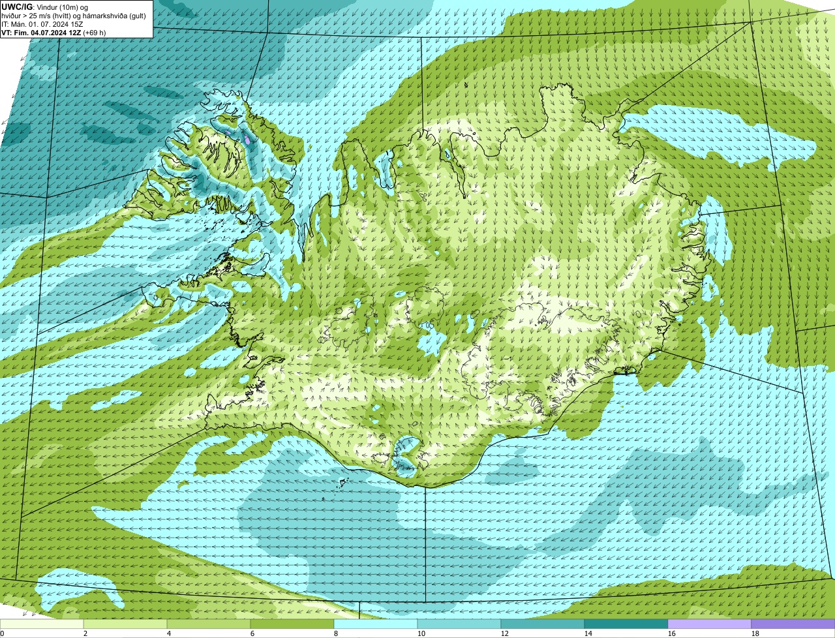835x638 pixels.
Task: Click the 4–6 m/s green legend swatch
Action: pyautogui.click(x=209, y=624)
